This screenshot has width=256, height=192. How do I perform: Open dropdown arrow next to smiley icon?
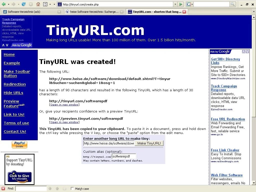pyautogui.click(x=50, y=4)
